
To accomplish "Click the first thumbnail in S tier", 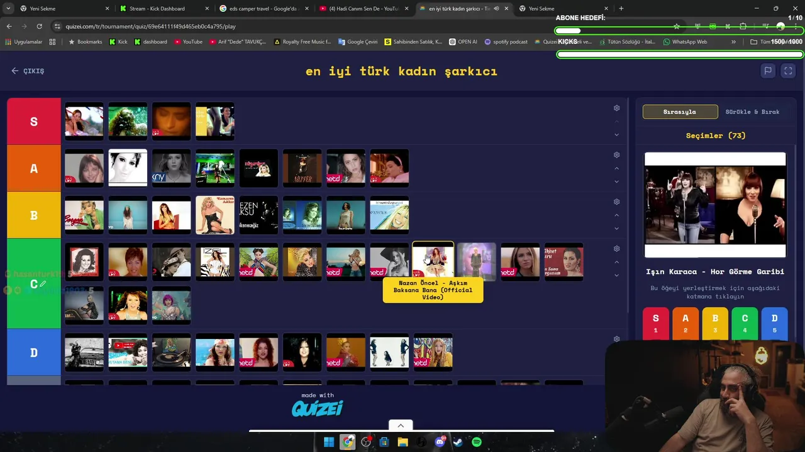I will coord(84,121).
